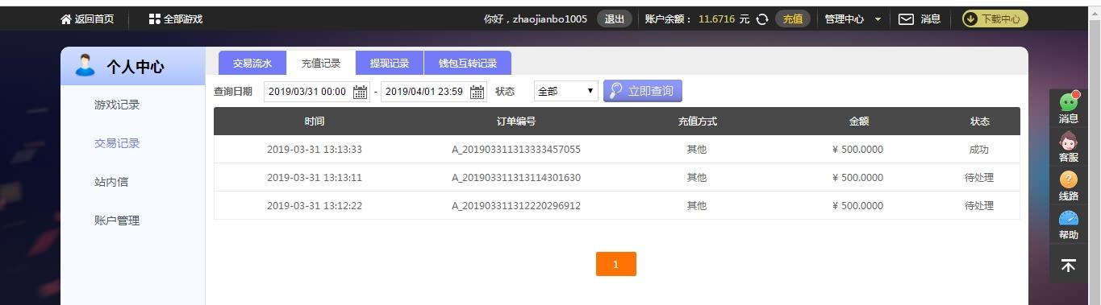This screenshot has height=305, width=1101.
Task: Open the envelope 消息 icon in top bar
Action: (x=907, y=19)
